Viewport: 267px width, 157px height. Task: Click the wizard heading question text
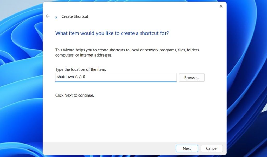tap(112, 33)
